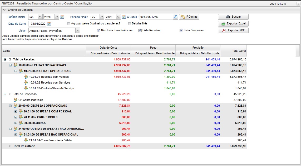Image resolution: width=301 pixels, height=166 pixels.
Task: Click the Exportar Excel button
Action: (x=233, y=24)
